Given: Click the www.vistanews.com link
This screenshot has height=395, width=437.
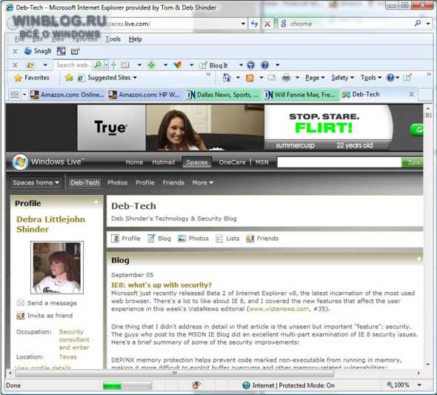Looking at the screenshot, I should coord(279,309).
